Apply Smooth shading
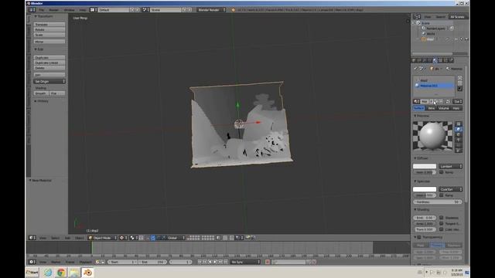This screenshot has width=495, height=278. [x=41, y=93]
